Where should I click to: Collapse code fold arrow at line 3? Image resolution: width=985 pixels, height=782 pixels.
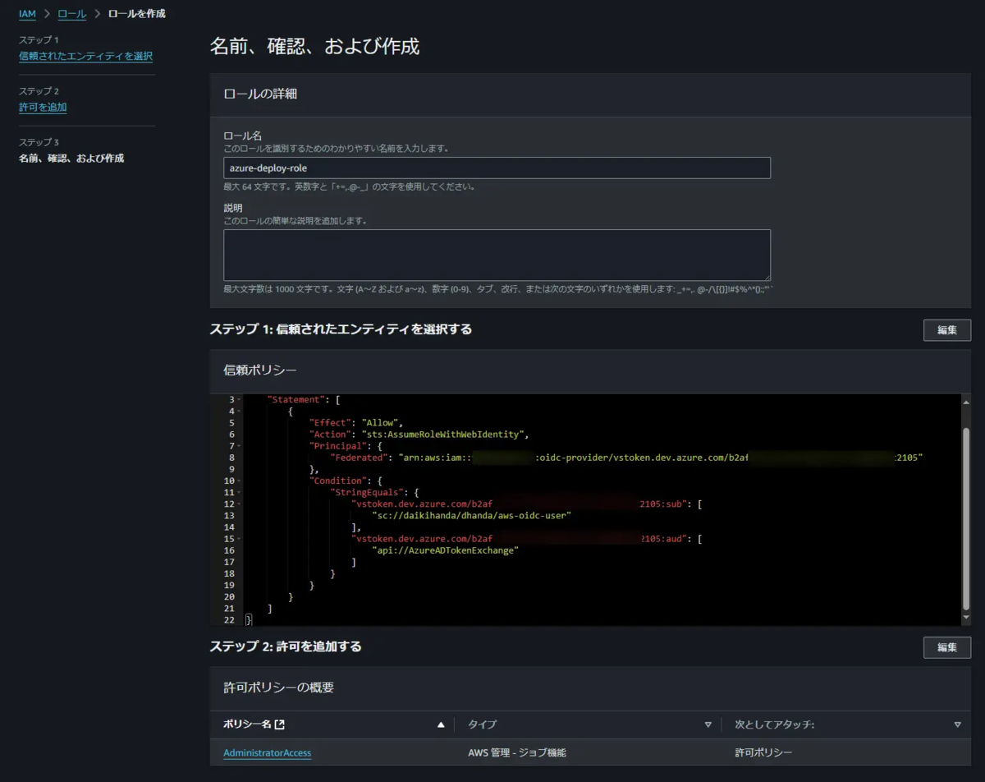pos(239,399)
